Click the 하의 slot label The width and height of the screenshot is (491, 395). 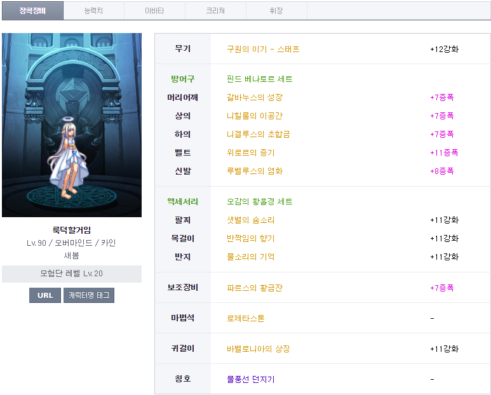(182, 134)
